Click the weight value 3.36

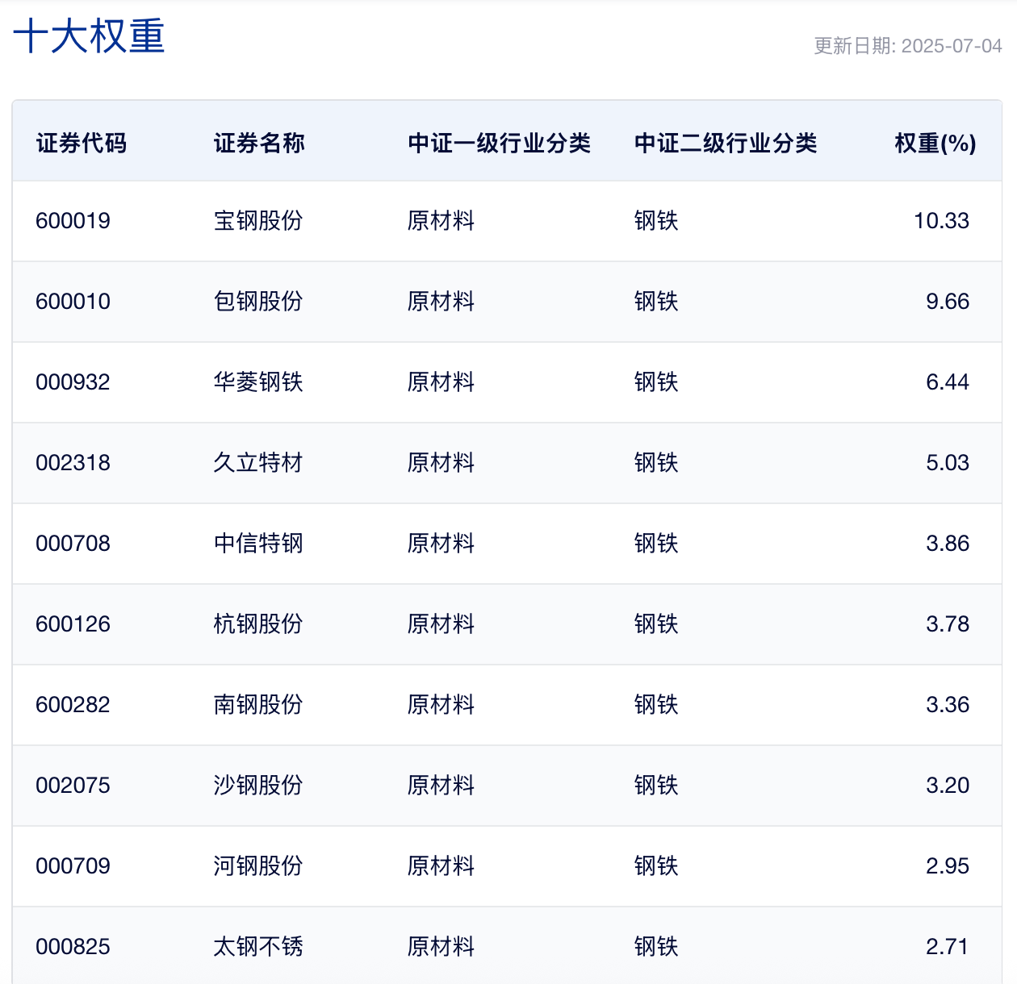[x=948, y=705]
